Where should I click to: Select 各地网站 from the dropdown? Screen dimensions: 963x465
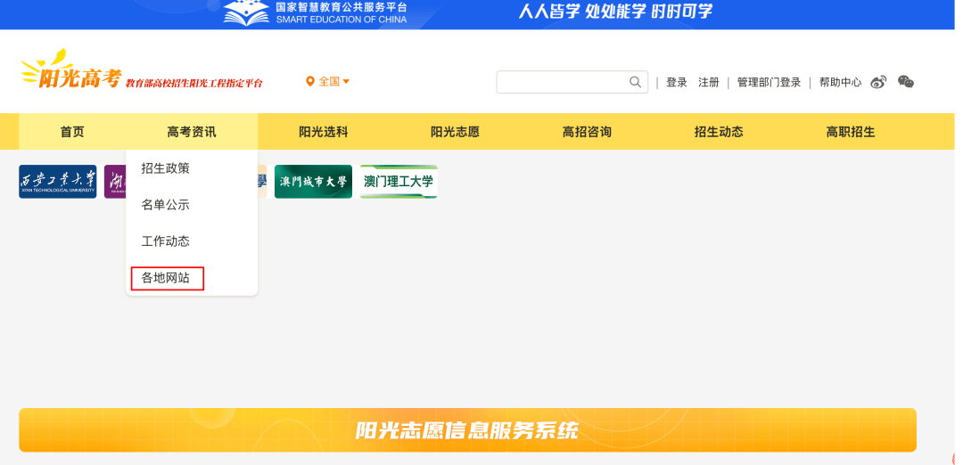point(165,278)
